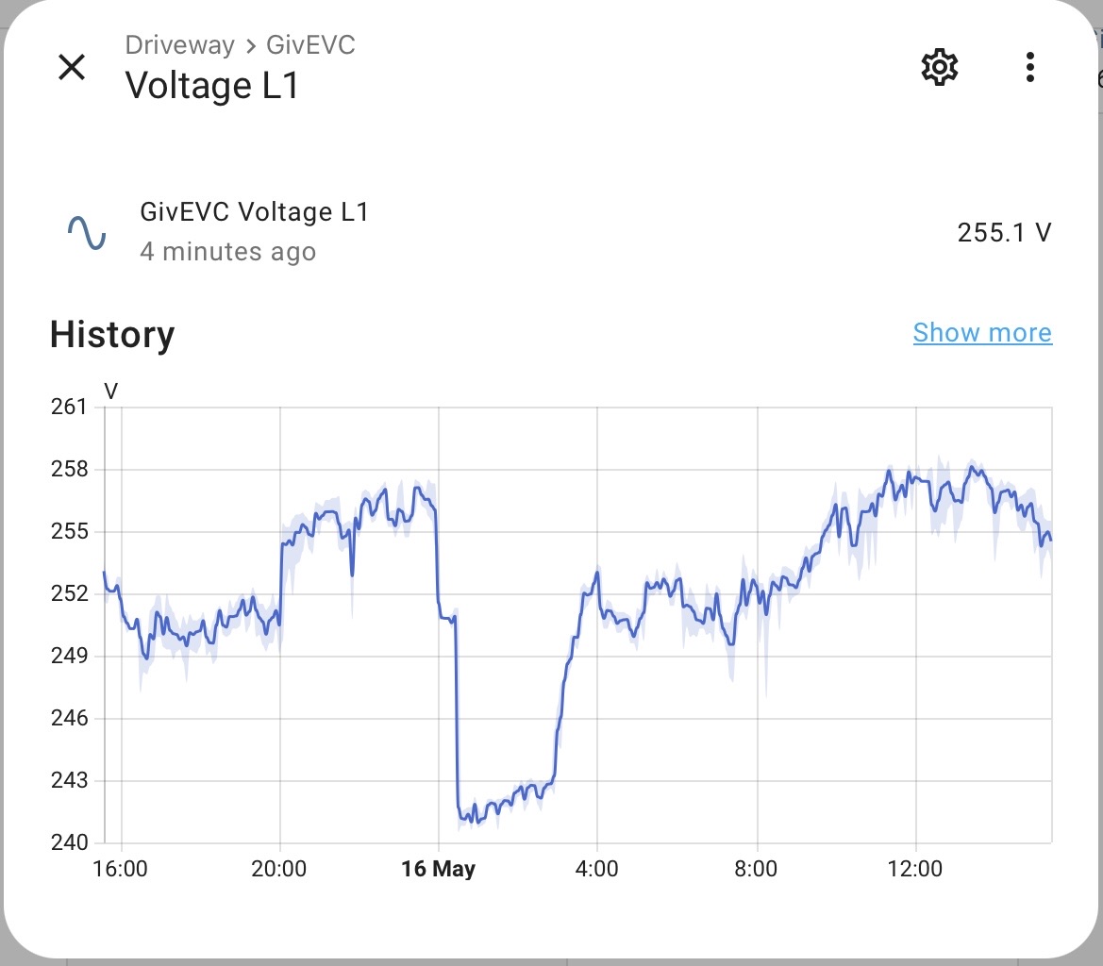Go to Driveway breadcrumb
This screenshot has height=966, width=1103.
(x=180, y=45)
